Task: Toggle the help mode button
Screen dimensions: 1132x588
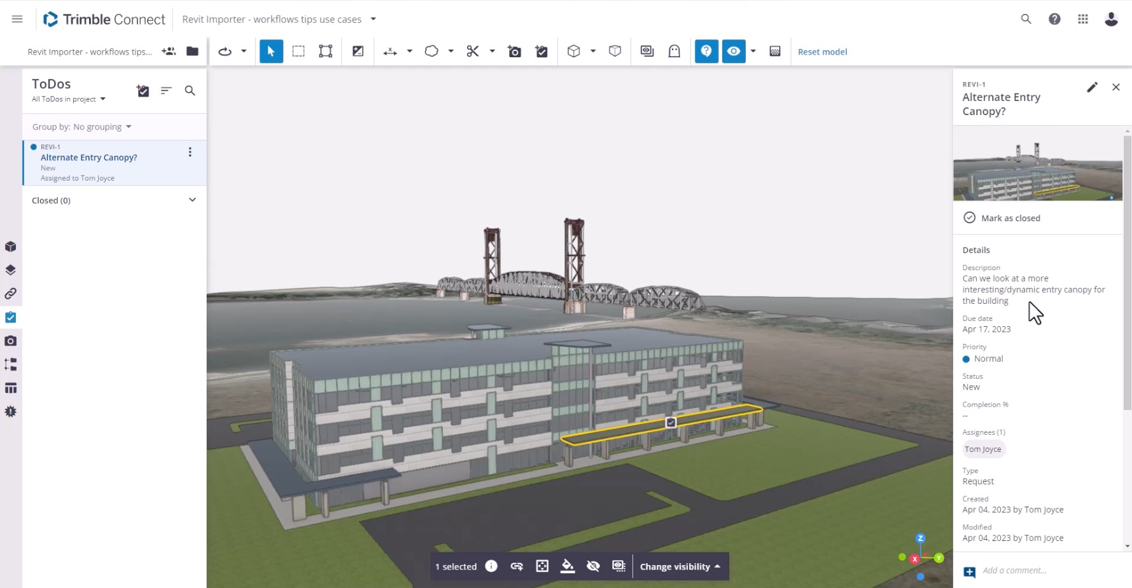Action: point(706,51)
